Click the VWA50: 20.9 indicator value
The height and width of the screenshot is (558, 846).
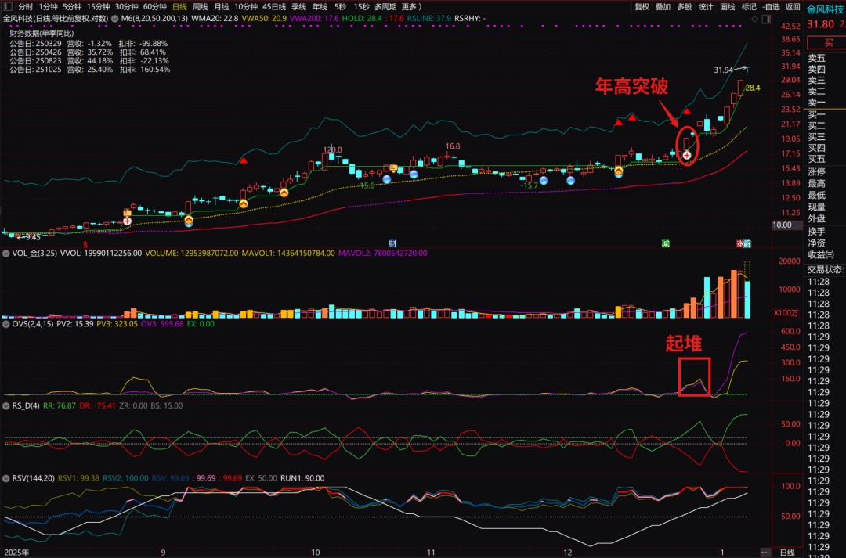click(264, 18)
